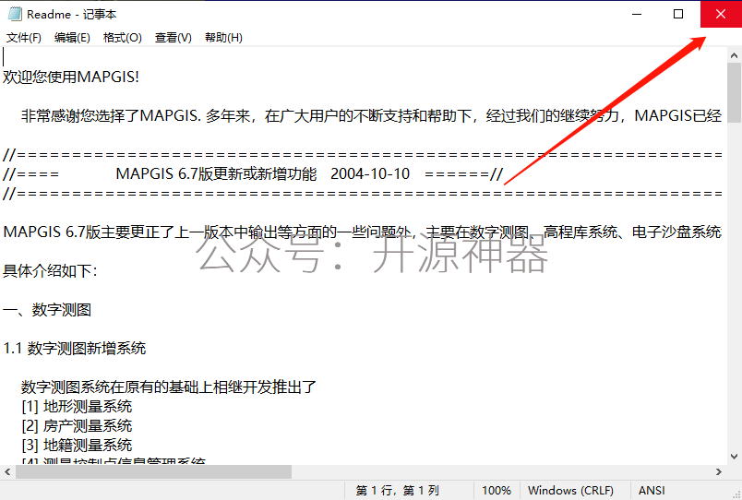The width and height of the screenshot is (742, 500).
Task: Click the line '[1] 地形测量系统'
Action: point(77,406)
